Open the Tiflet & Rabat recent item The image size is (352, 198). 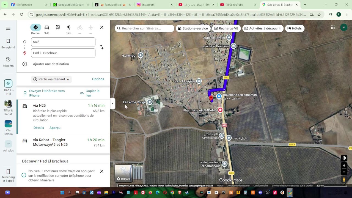pos(8,108)
